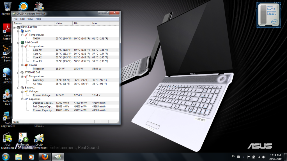Click the EN language indicator
Viewport: 287px width, 161px height.
(233, 157)
